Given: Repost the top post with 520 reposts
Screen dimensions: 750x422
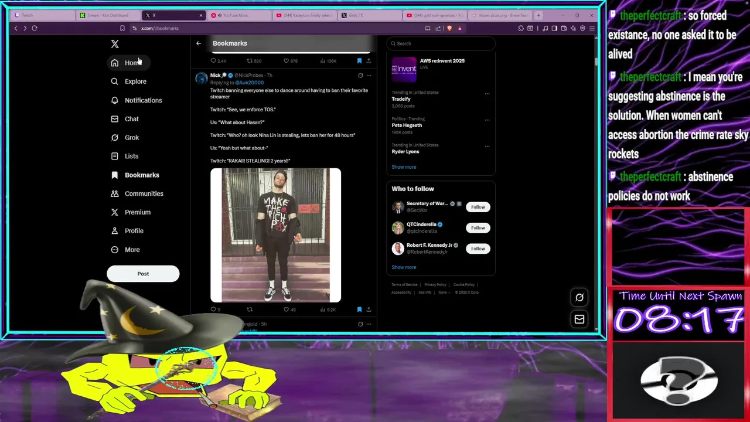Looking at the screenshot, I should click(x=254, y=61).
